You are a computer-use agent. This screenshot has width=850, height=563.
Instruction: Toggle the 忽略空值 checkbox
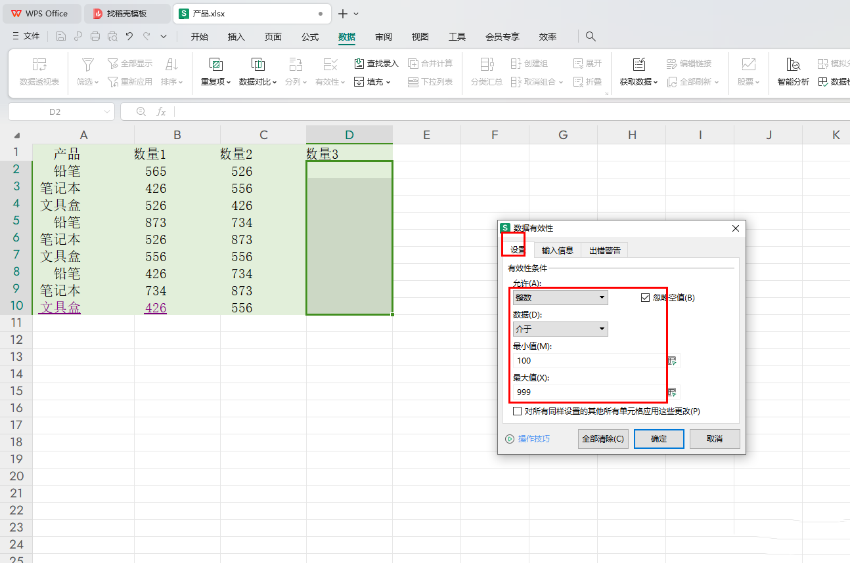[x=645, y=297]
